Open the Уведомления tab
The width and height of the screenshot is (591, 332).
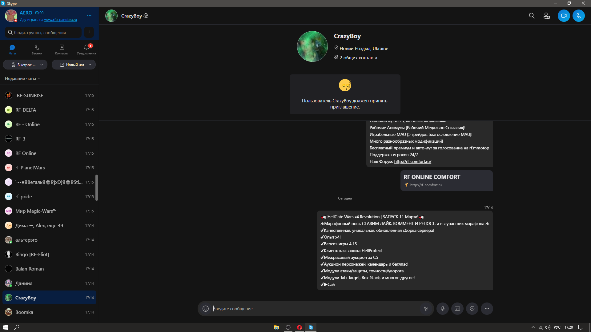click(86, 49)
